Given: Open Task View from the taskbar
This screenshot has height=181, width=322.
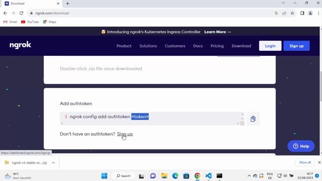Looking at the screenshot, I should pos(141,176).
